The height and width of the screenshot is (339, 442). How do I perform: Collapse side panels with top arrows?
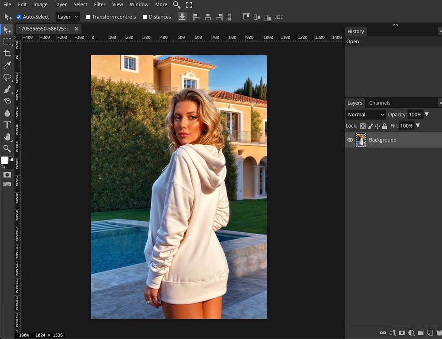396,25
